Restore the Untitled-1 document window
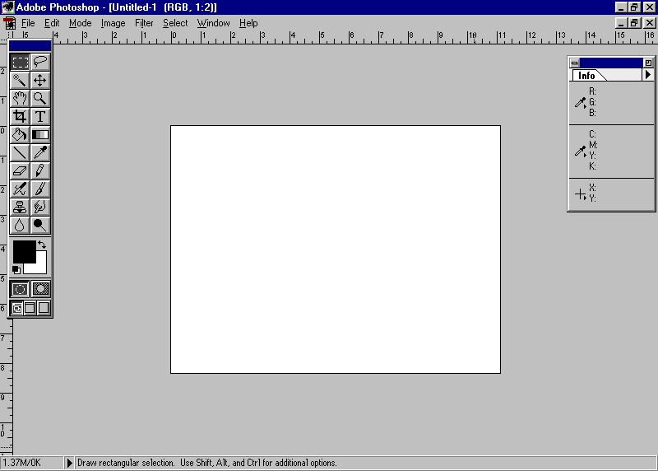The height and width of the screenshot is (471, 658). tap(634, 23)
